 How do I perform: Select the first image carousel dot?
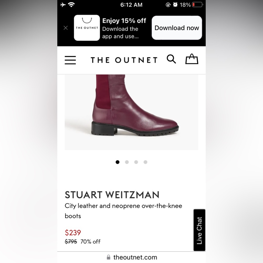click(118, 162)
